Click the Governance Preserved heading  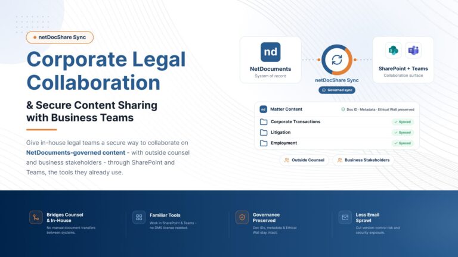[x=266, y=218]
